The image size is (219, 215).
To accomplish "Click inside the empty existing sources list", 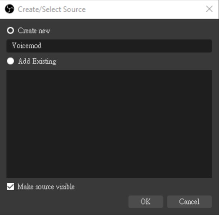I will [109, 124].
